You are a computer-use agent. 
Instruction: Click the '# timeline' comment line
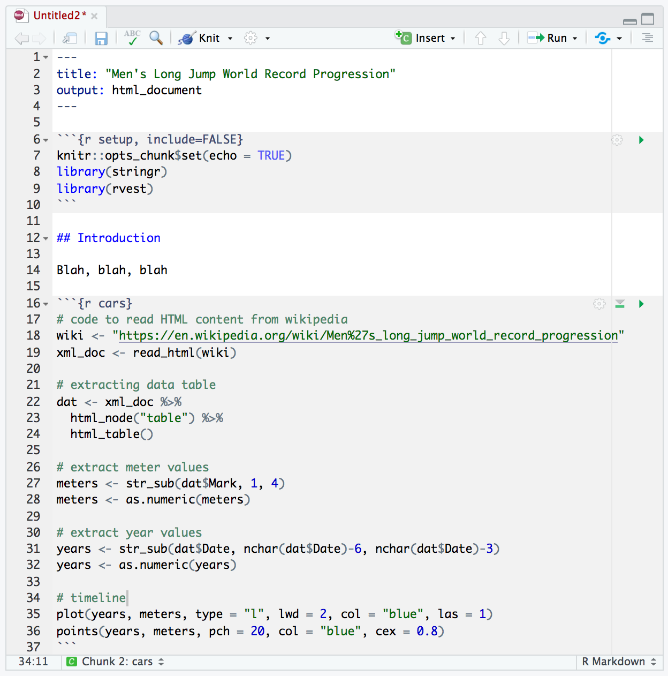(91, 598)
